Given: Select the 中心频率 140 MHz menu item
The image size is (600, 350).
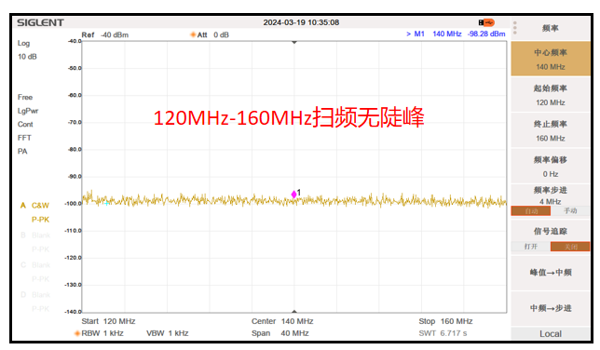Looking at the screenshot, I should (x=551, y=60).
